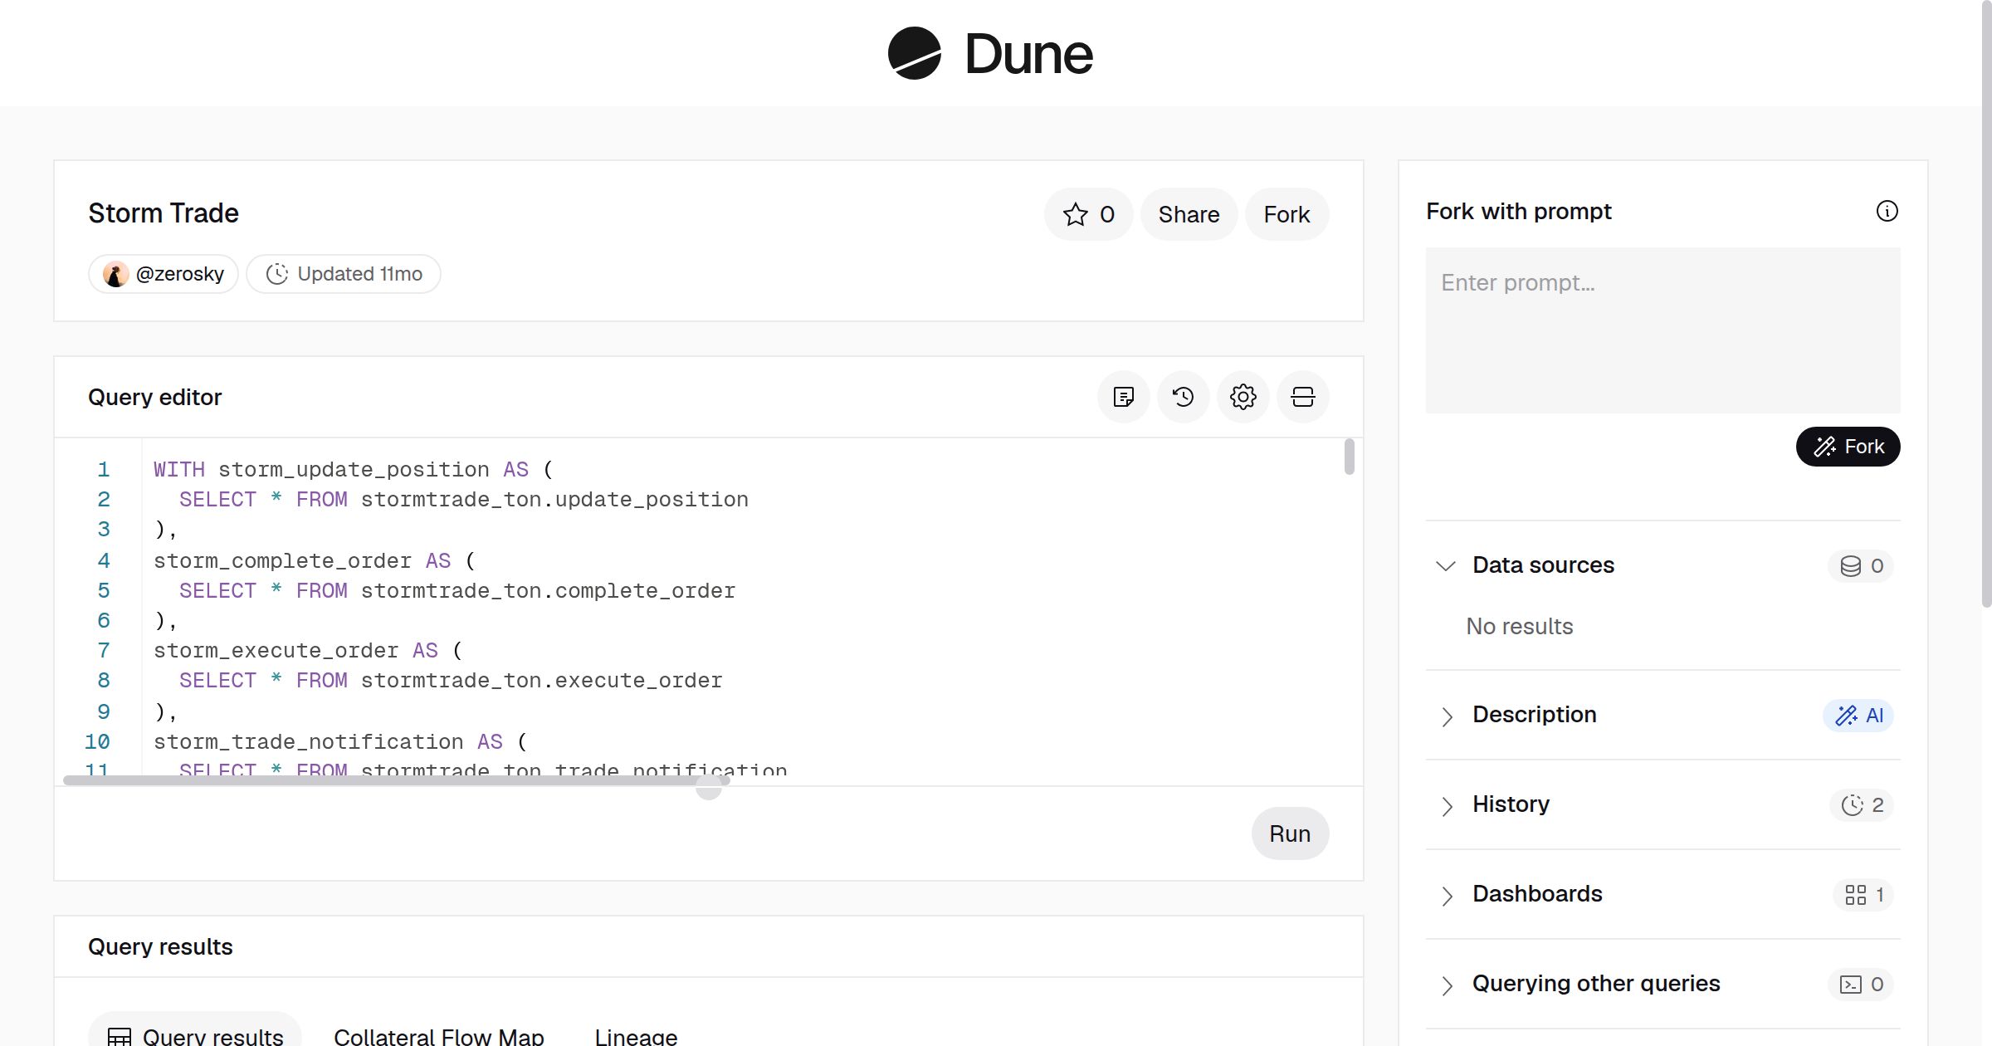The image size is (1992, 1046).
Task: Click line number 6 in gutter
Action: (104, 621)
